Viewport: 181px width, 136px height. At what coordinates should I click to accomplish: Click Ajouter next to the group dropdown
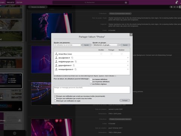pyautogui.click(x=125, y=45)
